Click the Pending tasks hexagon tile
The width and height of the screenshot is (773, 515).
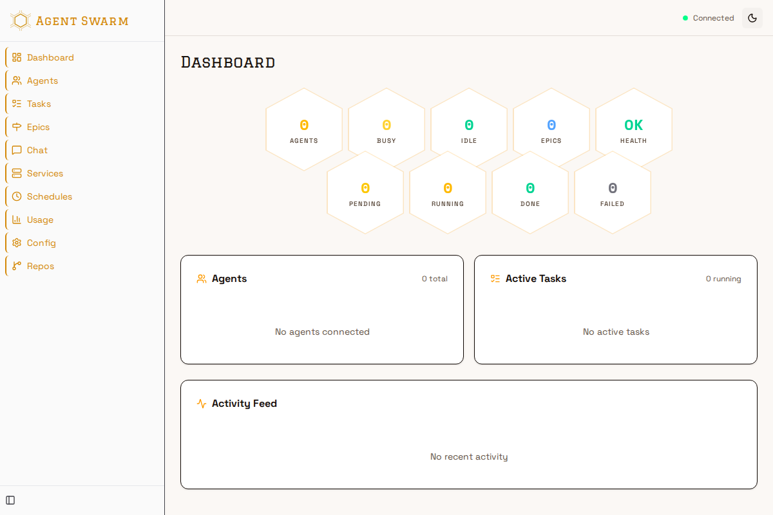365,192
